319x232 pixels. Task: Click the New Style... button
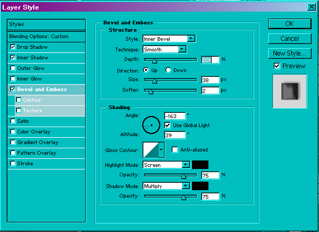click(289, 53)
